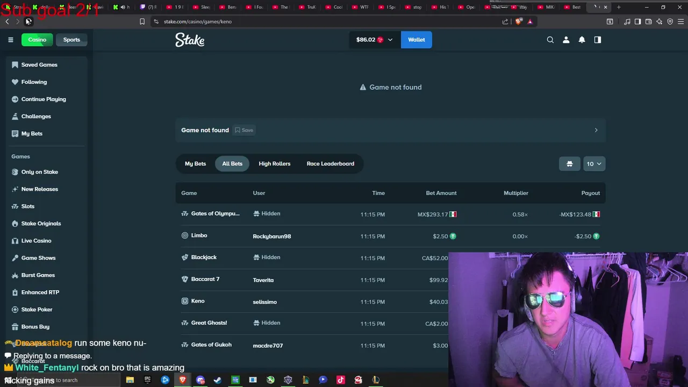Open TikTok from the taskbar

click(341, 380)
